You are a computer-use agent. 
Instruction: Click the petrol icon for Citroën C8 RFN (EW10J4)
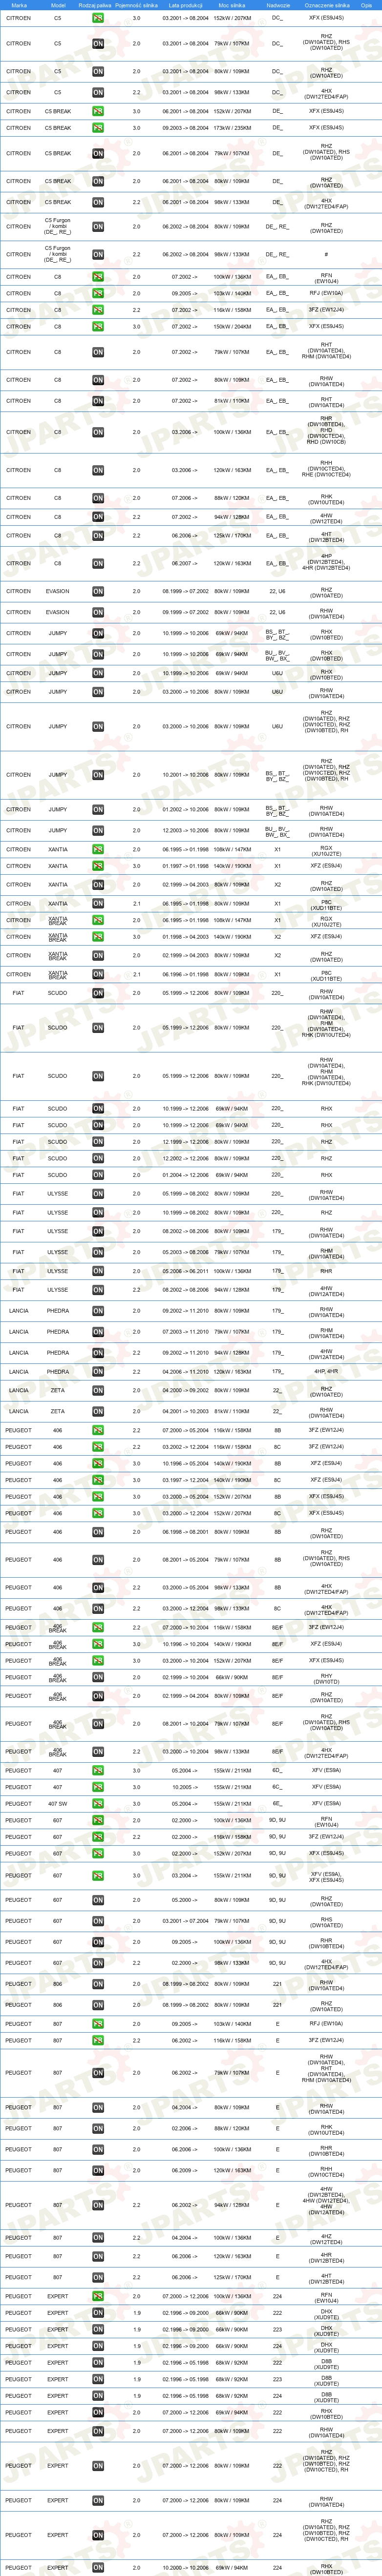click(98, 277)
